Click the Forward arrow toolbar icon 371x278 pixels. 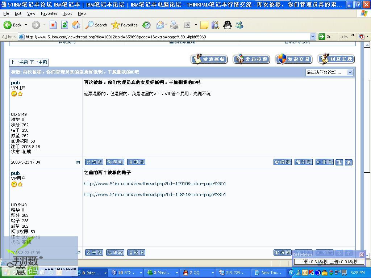tap(36, 25)
